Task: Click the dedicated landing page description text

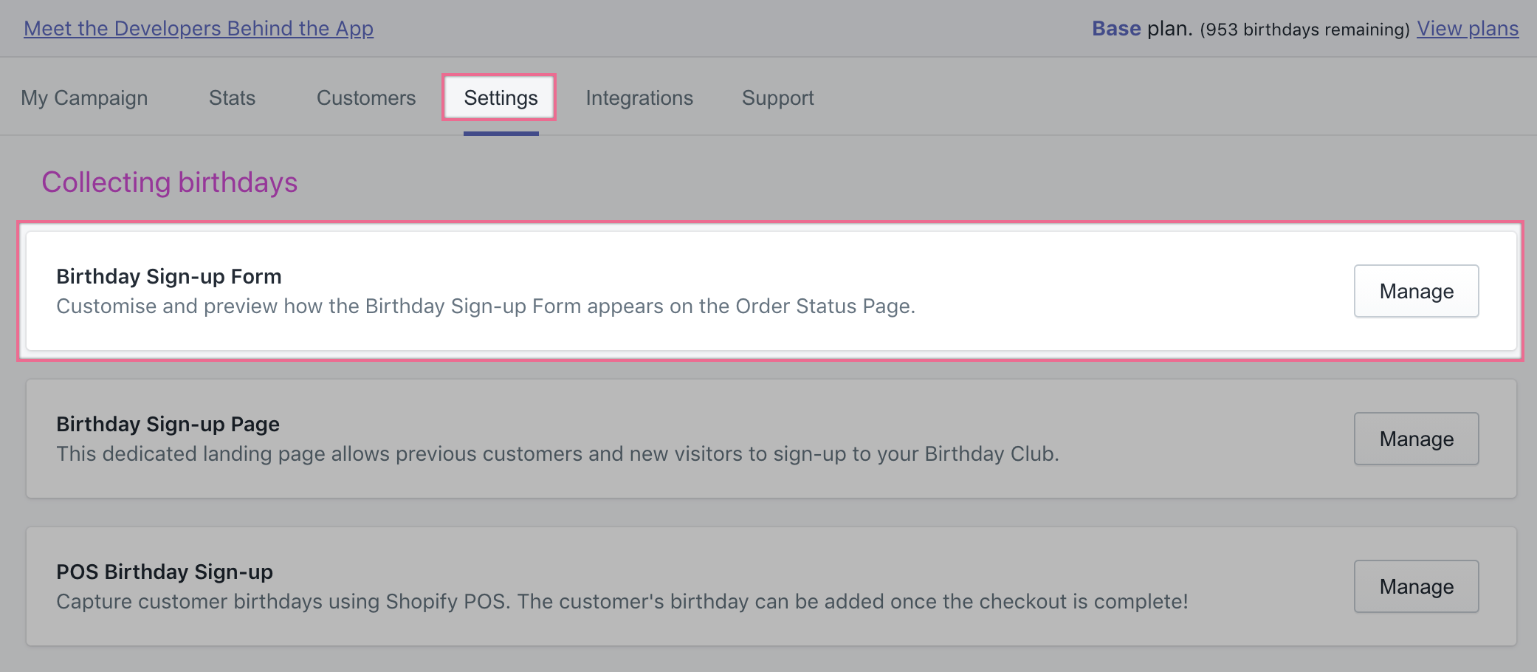Action: point(557,453)
